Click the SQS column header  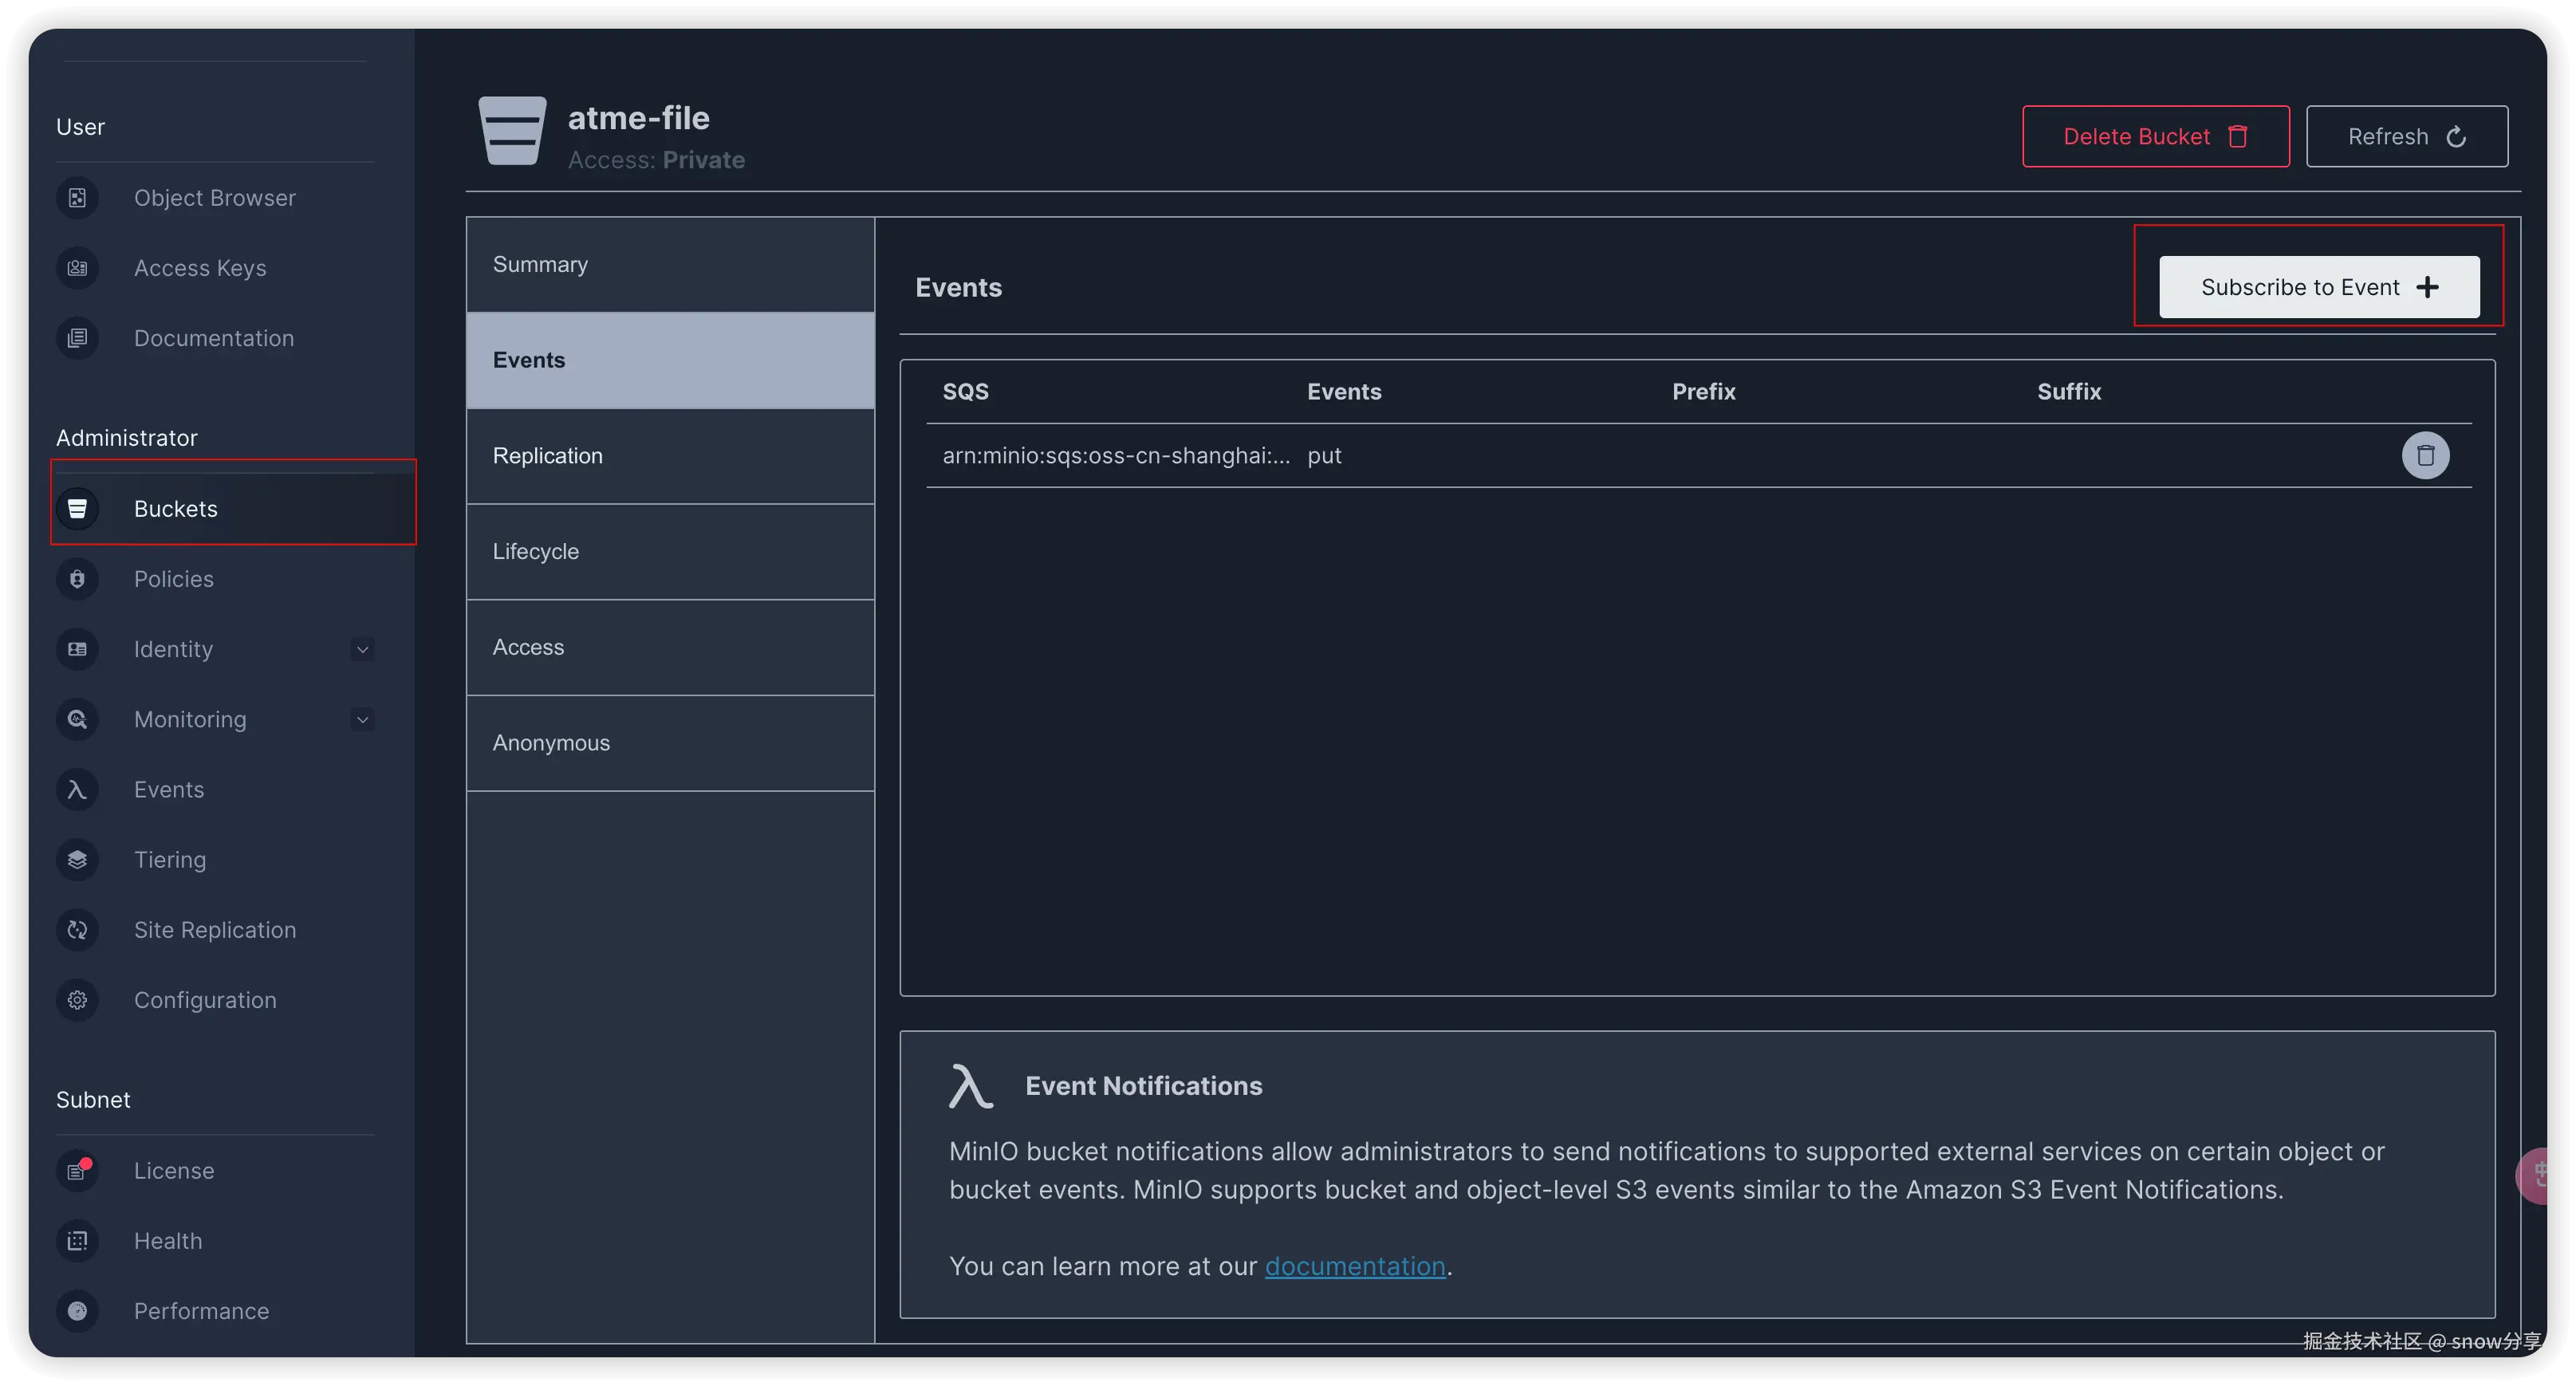[965, 392]
